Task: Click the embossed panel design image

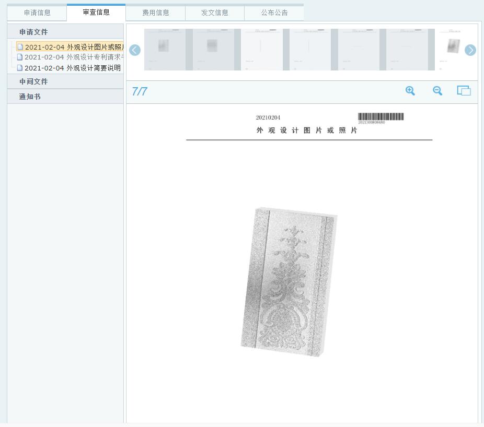Action: [289, 282]
